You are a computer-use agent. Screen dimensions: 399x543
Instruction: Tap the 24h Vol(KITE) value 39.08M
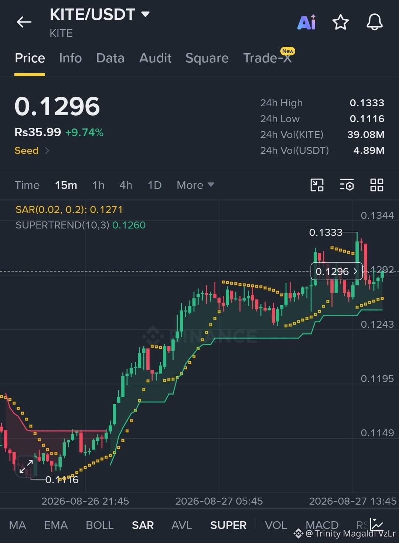366,134
